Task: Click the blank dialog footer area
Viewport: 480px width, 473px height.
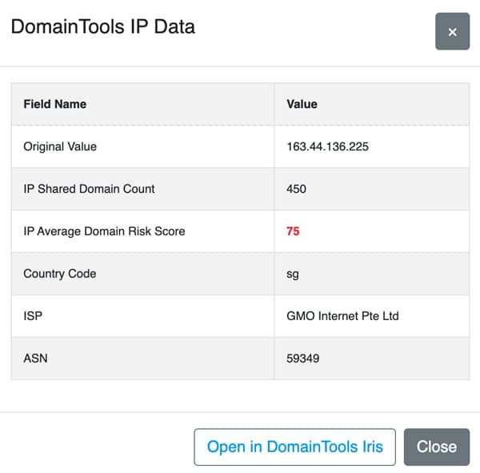Action: pyautogui.click(x=97, y=447)
